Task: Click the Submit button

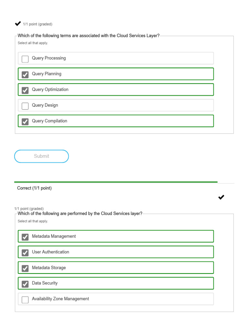Action: pos(42,156)
